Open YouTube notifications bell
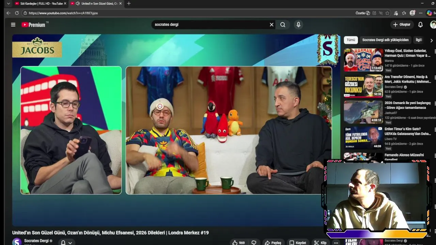This screenshot has width=436, height=245. tap(420, 24)
